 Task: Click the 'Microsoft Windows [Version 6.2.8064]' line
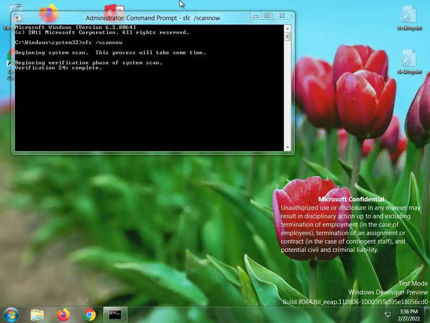coord(75,27)
